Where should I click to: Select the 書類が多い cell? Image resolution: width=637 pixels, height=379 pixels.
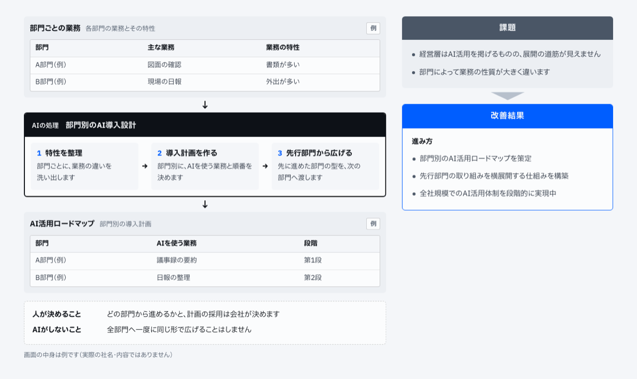[283, 65]
